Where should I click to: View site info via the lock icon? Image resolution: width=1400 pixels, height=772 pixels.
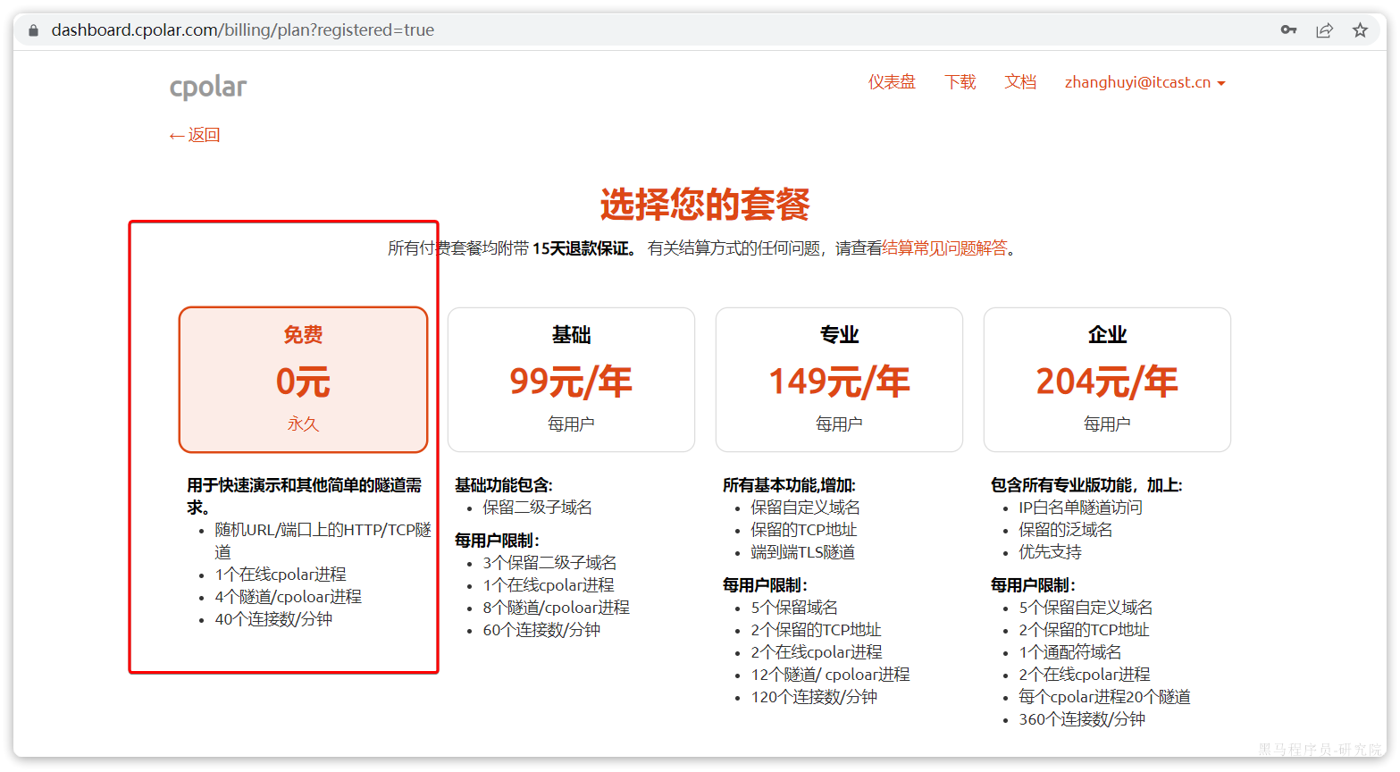34,30
